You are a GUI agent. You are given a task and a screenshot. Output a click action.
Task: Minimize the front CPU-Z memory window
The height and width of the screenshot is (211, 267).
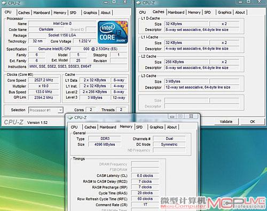(172, 116)
